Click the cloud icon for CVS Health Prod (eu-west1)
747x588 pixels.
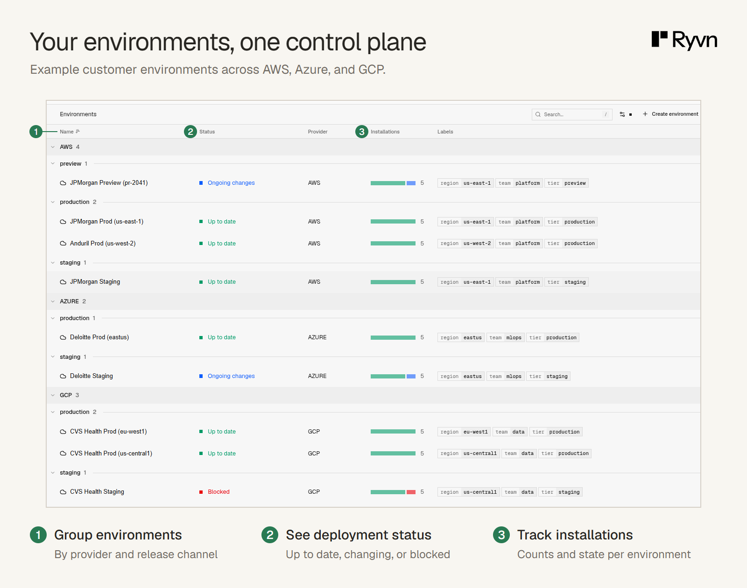(x=63, y=432)
